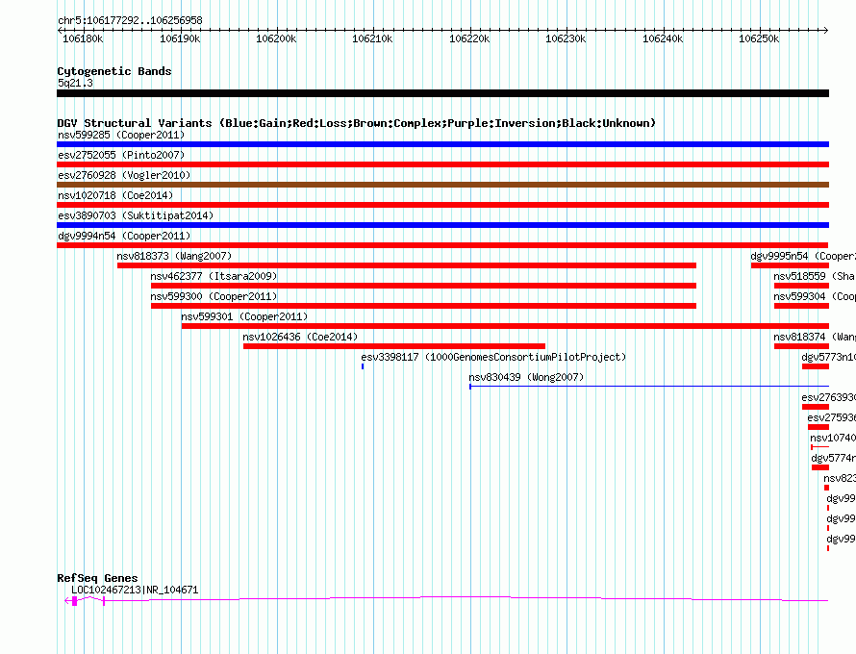
Task: Click the red nsv1026436 loss bar
Action: tap(394, 346)
